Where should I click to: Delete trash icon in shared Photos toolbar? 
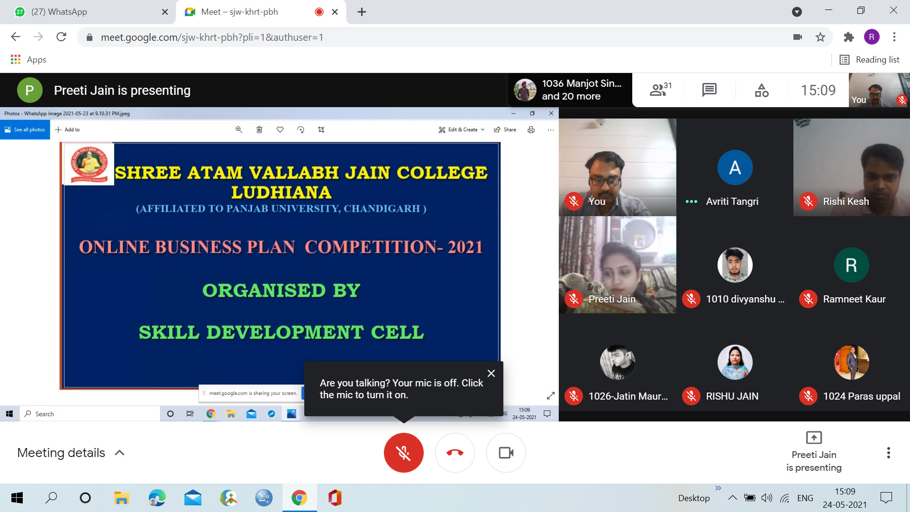(259, 129)
